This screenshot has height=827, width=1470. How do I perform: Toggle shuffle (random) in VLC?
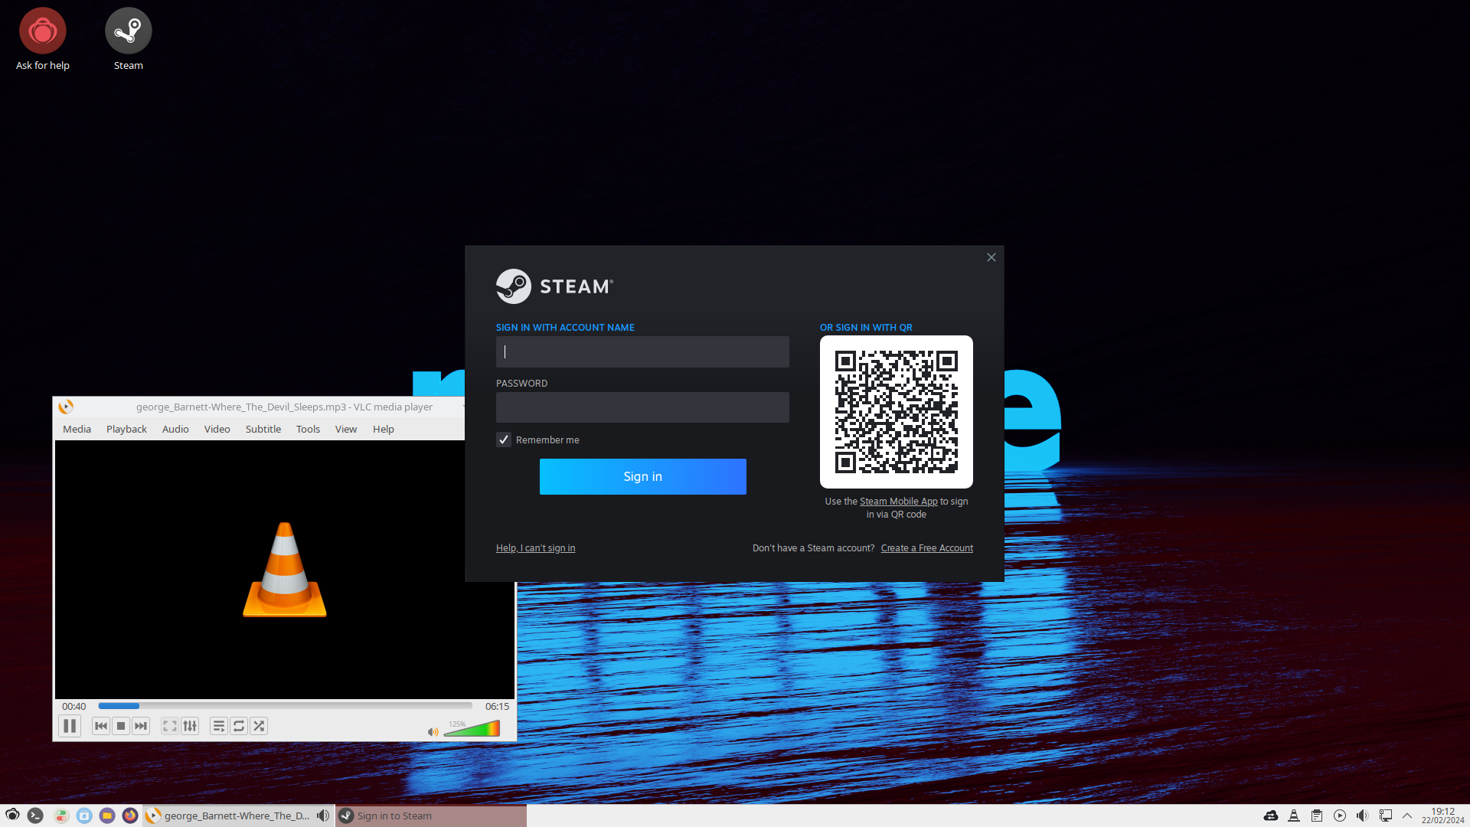259,726
